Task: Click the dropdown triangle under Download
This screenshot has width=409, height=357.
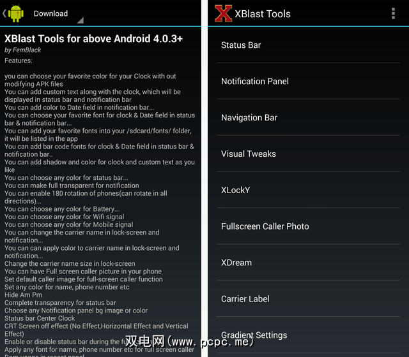Action: 81,20
